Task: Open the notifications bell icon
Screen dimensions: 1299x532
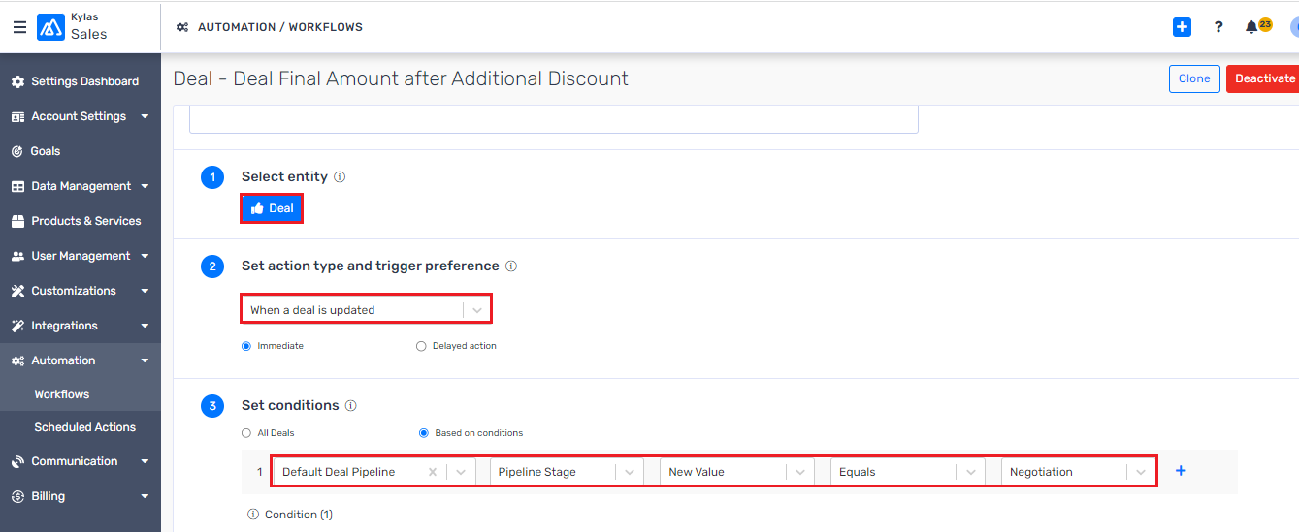Action: click(1251, 27)
